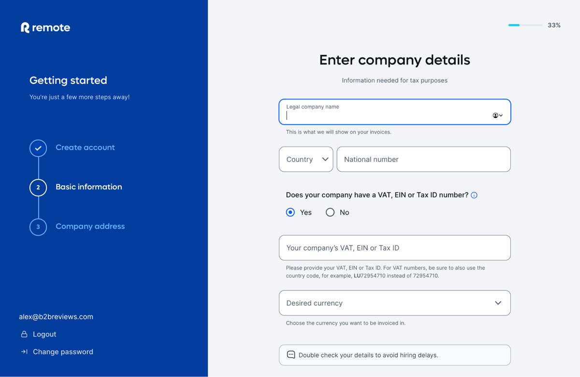Image resolution: width=580 pixels, height=377 pixels.
Task: Click the step 3 circle for Company address
Action: coord(38,227)
